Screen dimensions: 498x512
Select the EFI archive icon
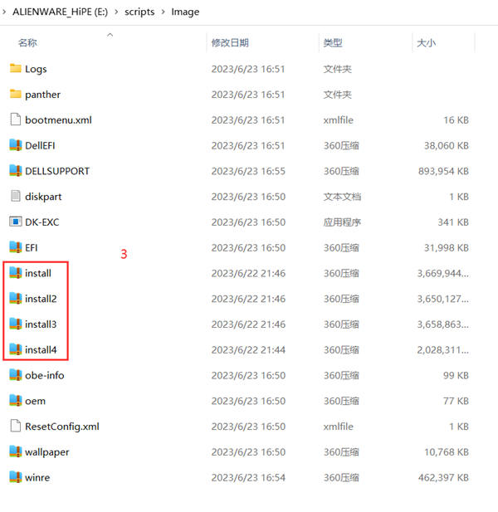pos(15,247)
